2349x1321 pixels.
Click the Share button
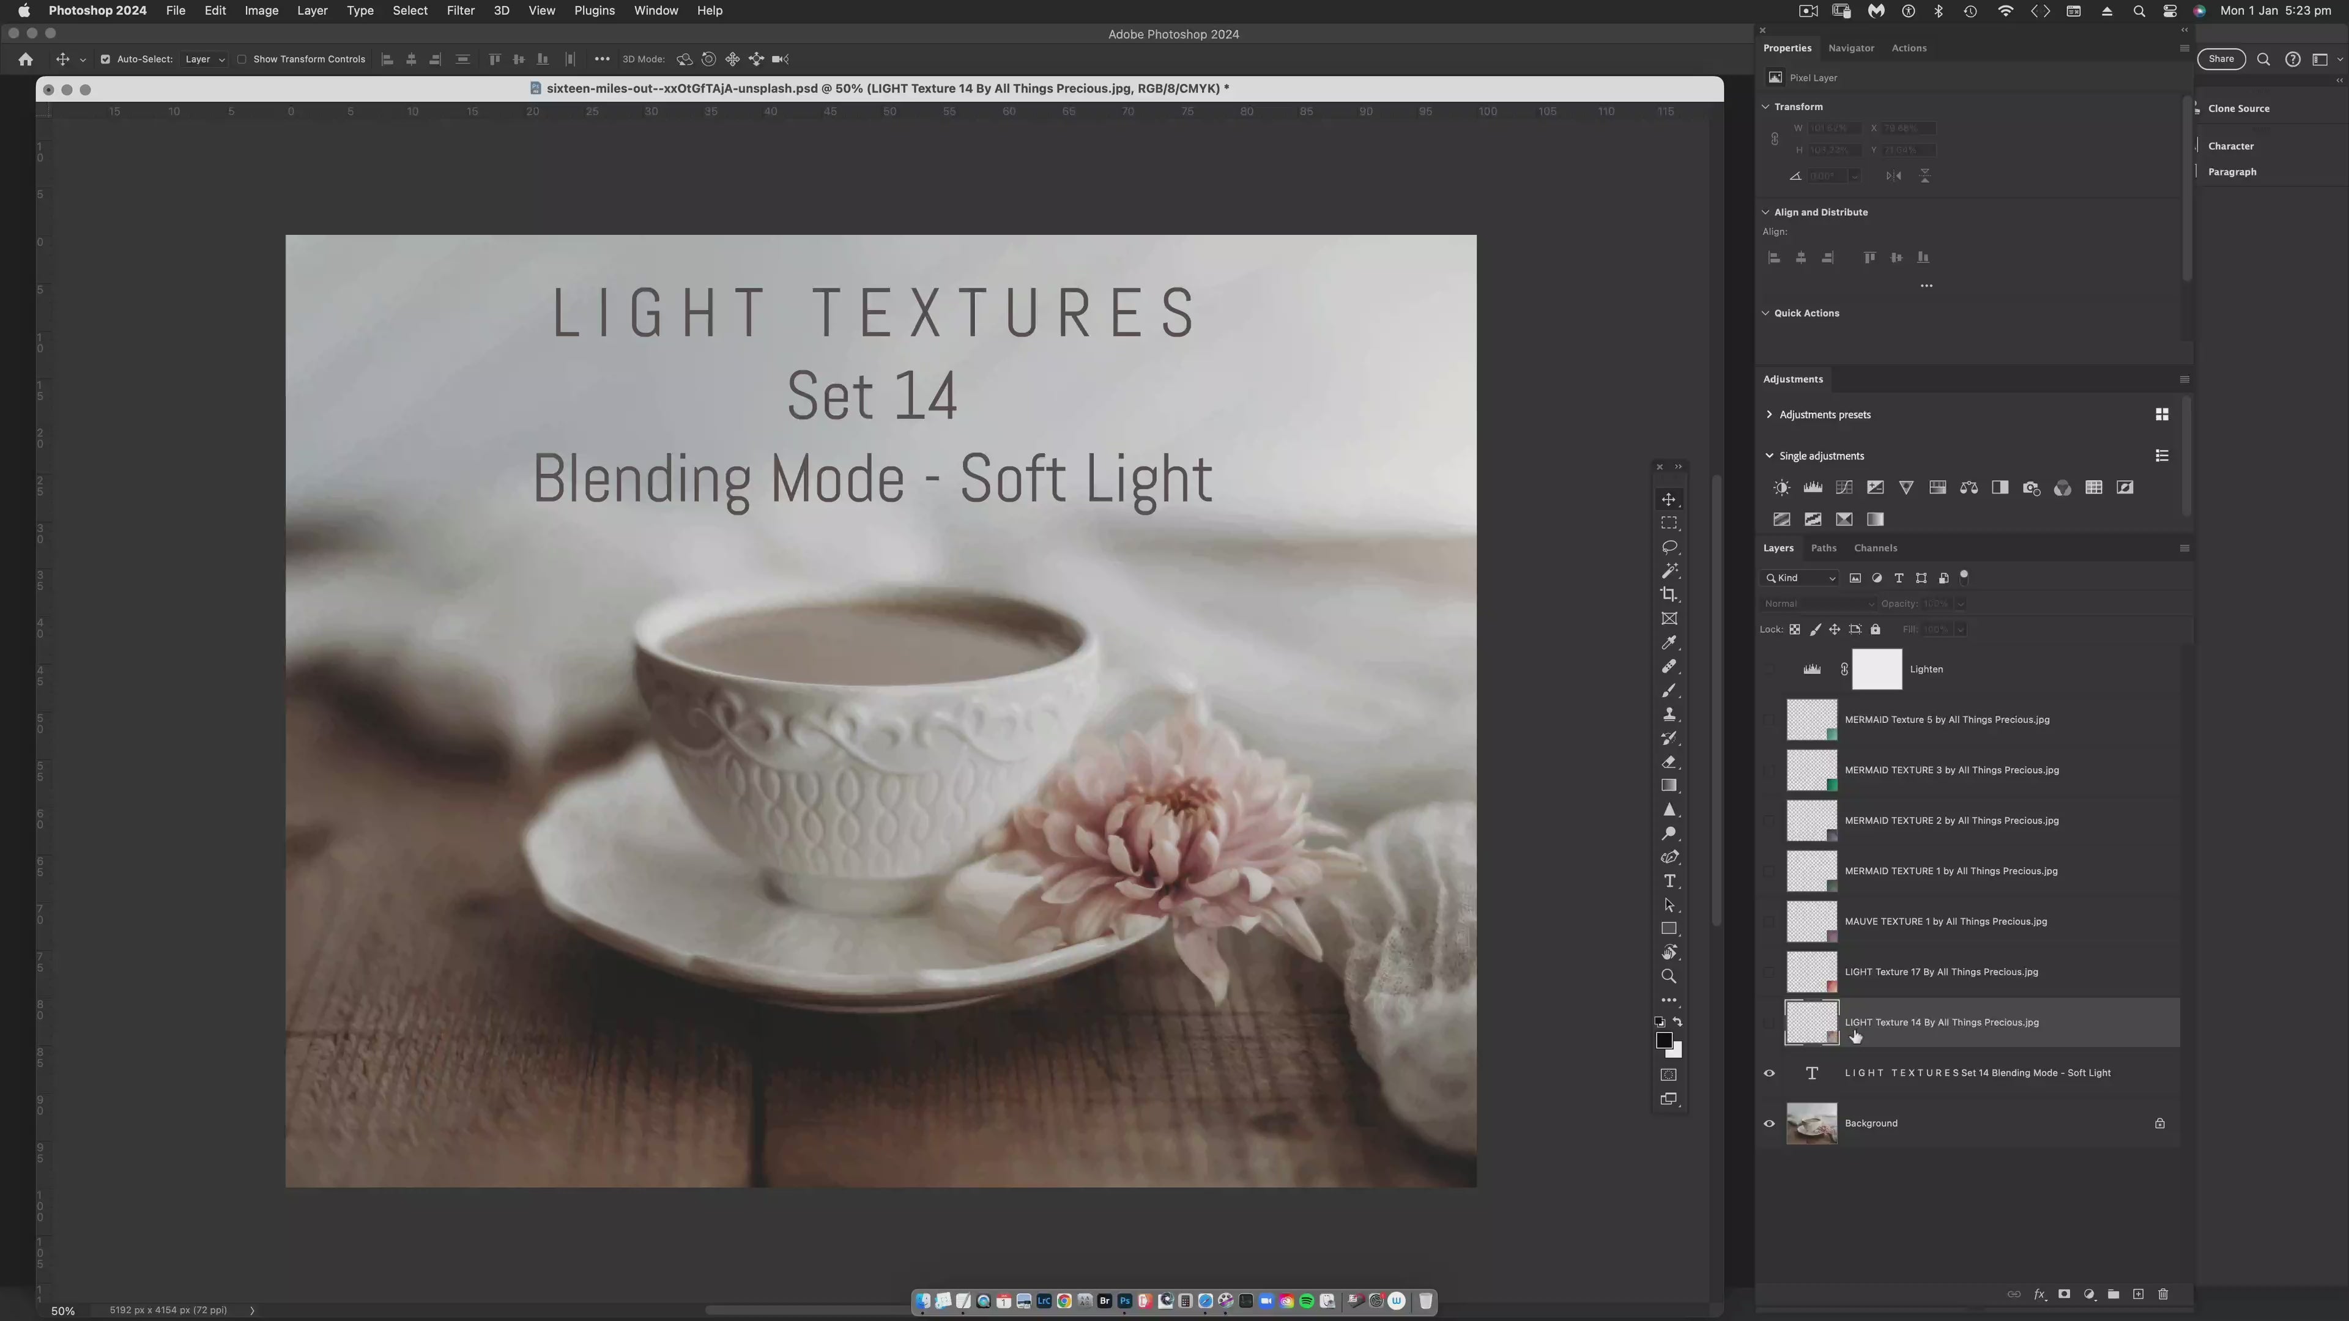2221,59
